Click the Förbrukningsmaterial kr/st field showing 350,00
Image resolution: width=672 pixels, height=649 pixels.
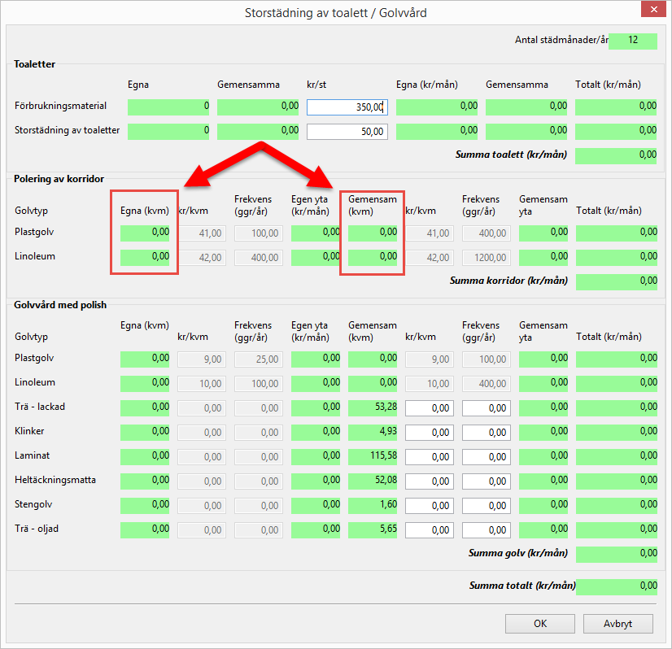(x=347, y=107)
